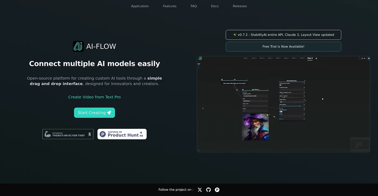Click the v0.7.2 release announcement banner
Image resolution: width=378 pixels, height=196 pixels.
(283, 35)
